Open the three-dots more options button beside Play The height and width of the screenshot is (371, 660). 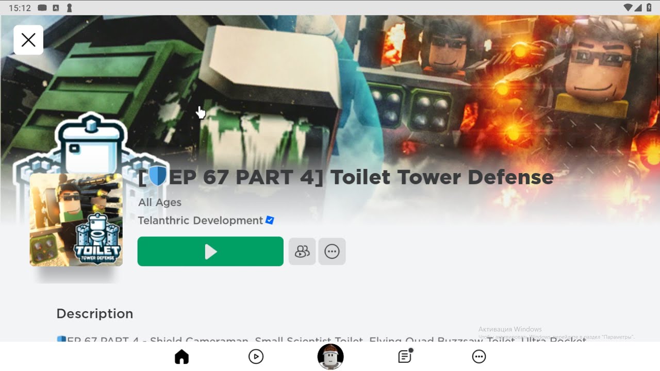[x=332, y=251]
